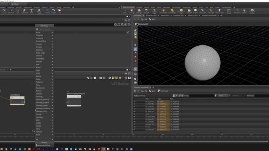Expand the Control Flow submenu
269x151 pixels.
(44, 41)
